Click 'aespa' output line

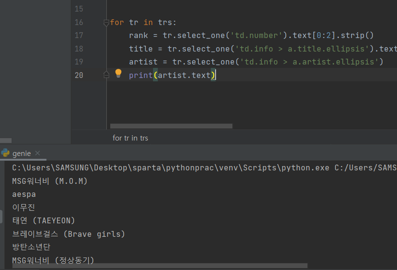pos(24,194)
